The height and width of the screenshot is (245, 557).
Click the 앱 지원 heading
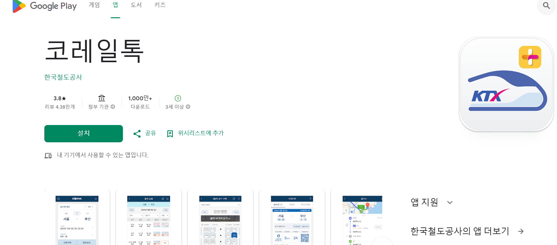(x=424, y=202)
